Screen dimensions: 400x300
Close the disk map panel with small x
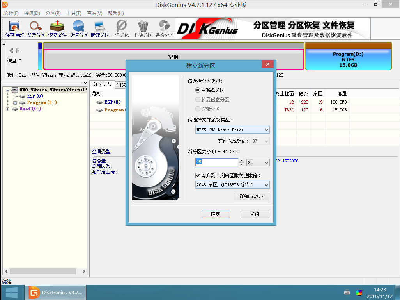point(4,44)
